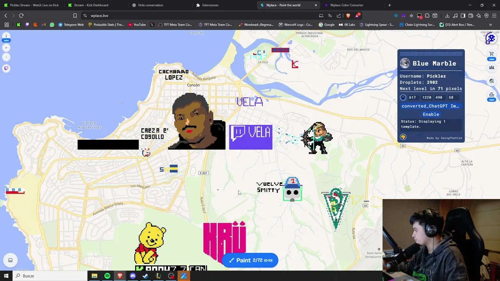
Task: Open the 6K Labs bookmark
Action: pyautogui.click(x=346, y=25)
